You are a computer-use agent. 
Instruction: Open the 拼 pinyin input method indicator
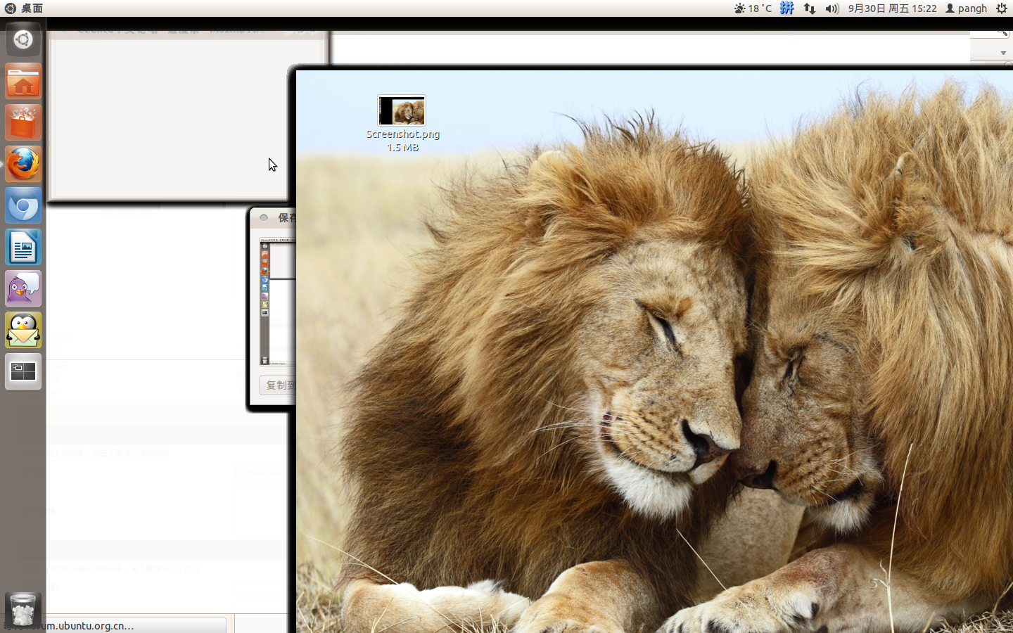click(786, 8)
